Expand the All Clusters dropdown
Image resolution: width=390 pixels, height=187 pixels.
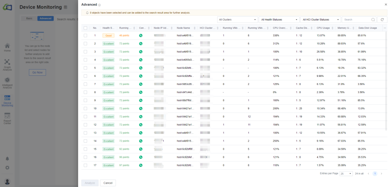tap(237, 20)
